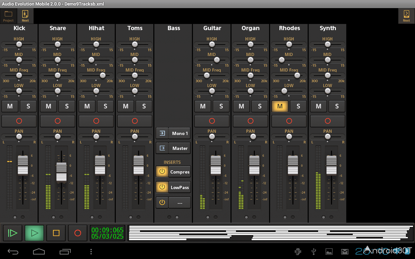This screenshot has width=415, height=259.
Task: Open the Mono 1 input selector
Action: click(180, 133)
